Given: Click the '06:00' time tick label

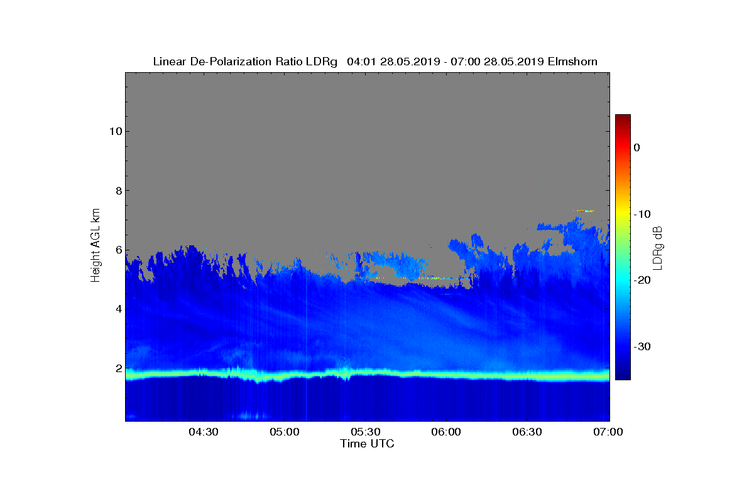Looking at the screenshot, I should click(446, 432).
